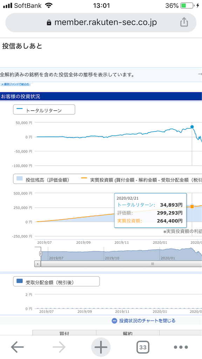Image resolution: width=202 pixels, height=359 pixels.
Task: Go back with the left arrow
Action: click(17, 347)
